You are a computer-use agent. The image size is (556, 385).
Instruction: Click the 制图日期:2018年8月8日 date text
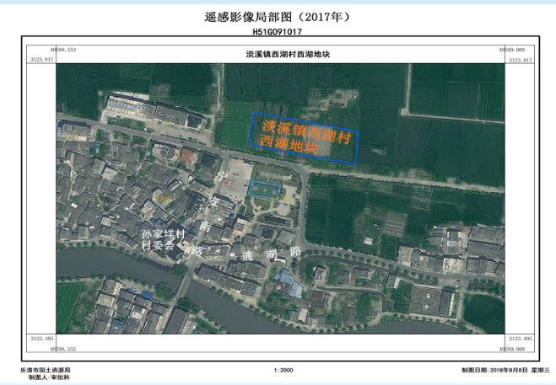click(494, 371)
